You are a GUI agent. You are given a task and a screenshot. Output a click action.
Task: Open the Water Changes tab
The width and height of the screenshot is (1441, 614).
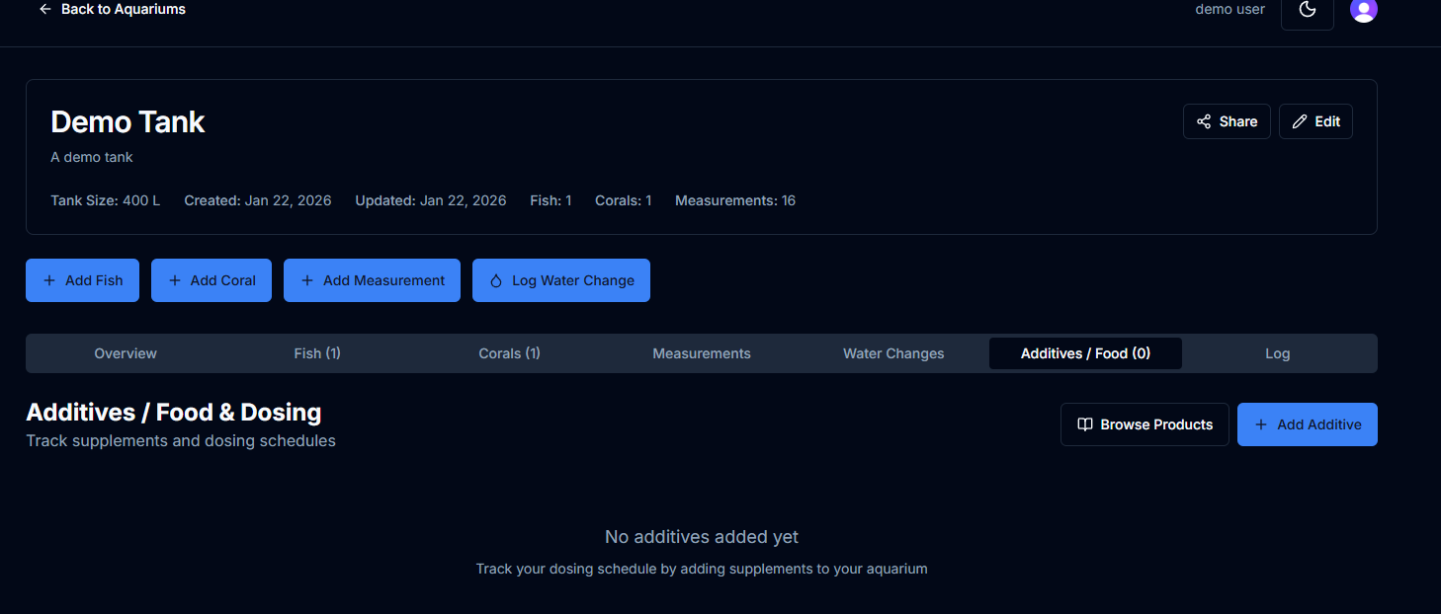(893, 353)
